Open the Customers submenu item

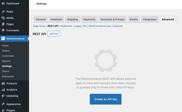coord(8,56)
